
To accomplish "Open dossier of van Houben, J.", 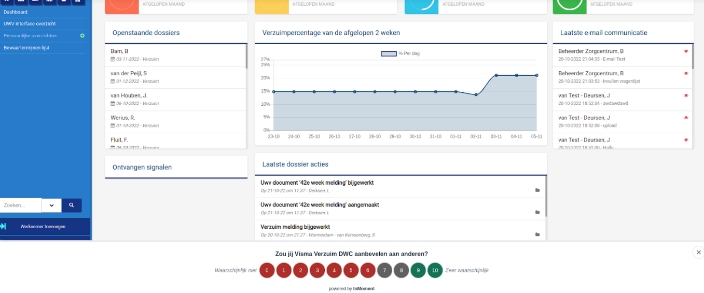I will (175, 100).
